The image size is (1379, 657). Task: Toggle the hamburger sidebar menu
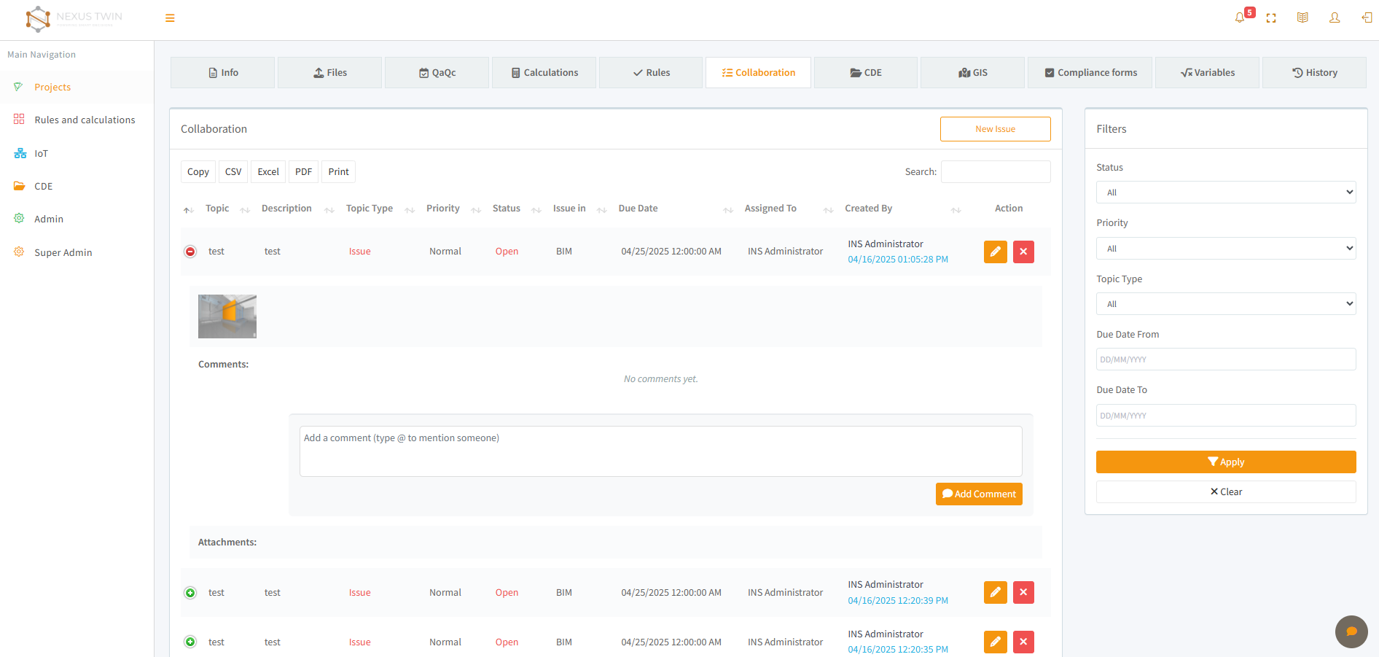(170, 18)
